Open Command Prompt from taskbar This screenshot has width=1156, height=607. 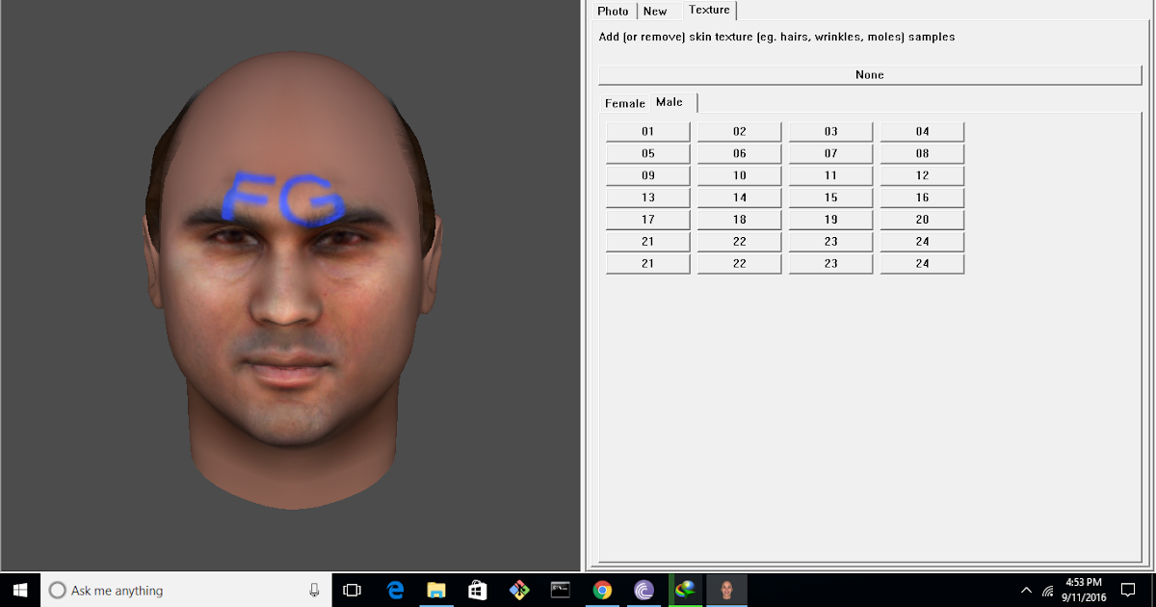[x=560, y=590]
